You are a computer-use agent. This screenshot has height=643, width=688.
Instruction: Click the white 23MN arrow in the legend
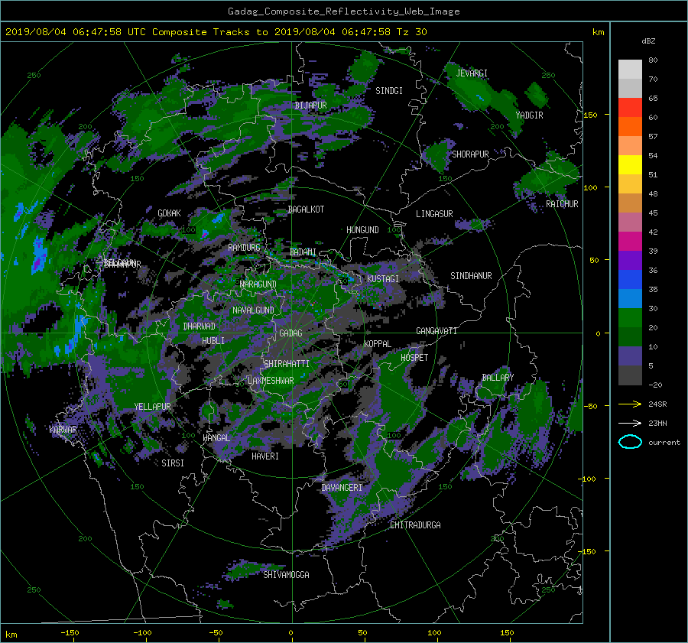(x=630, y=423)
